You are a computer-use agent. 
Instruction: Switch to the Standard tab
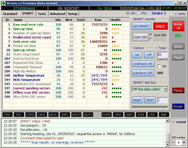point(10,14)
